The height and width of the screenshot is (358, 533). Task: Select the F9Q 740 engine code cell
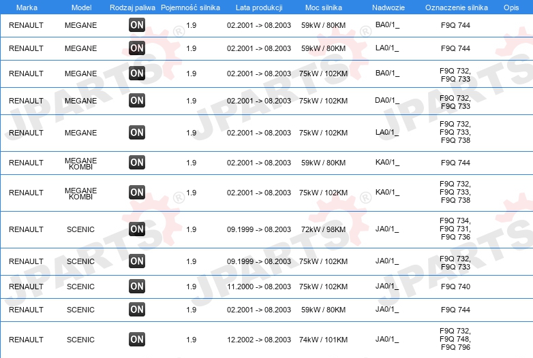click(455, 287)
